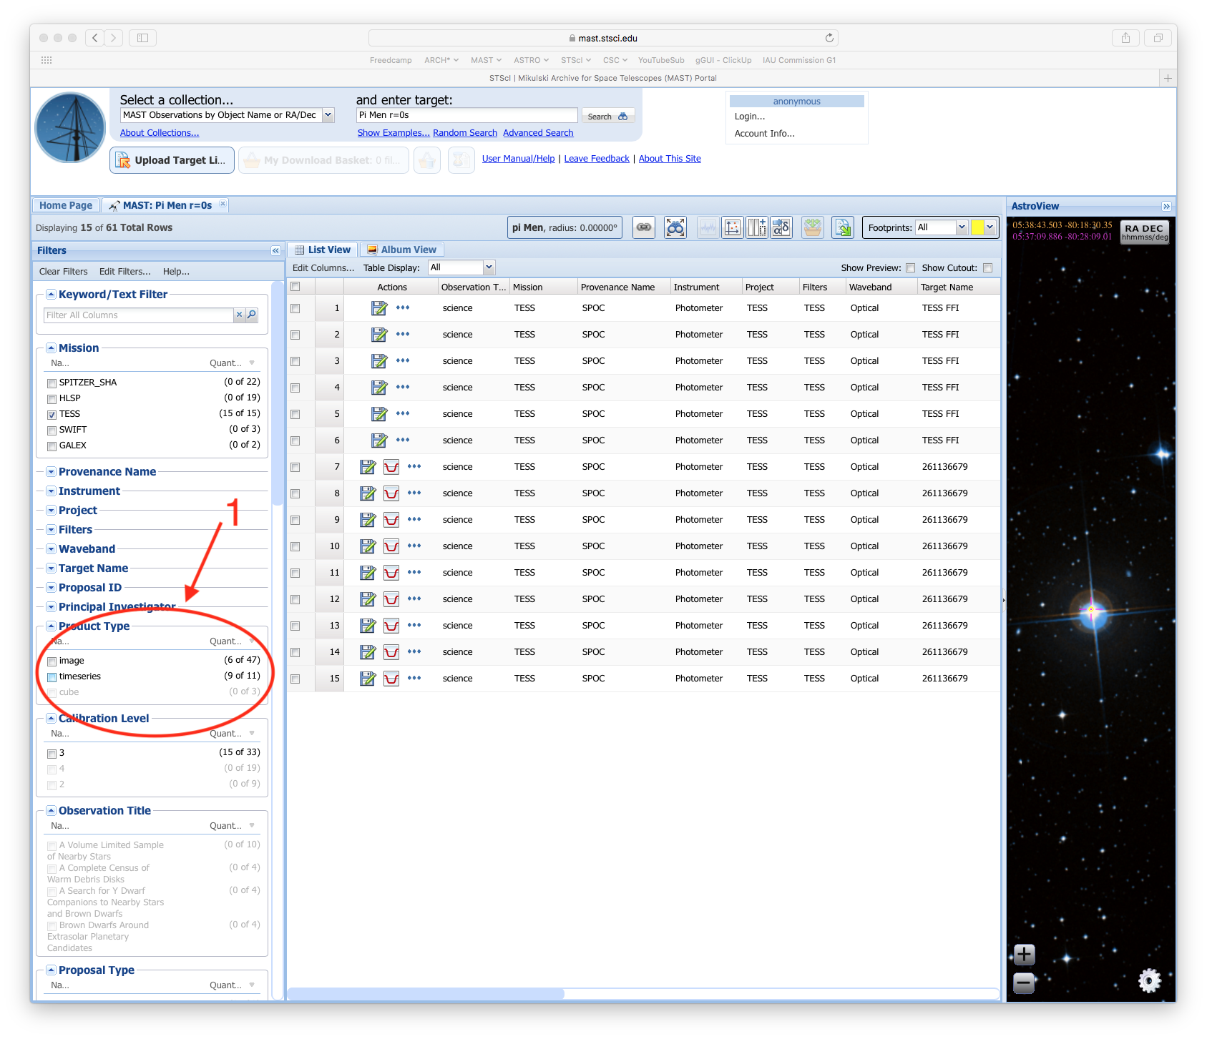The image size is (1207, 1039).
Task: Click the Safari share icon
Action: (1125, 38)
